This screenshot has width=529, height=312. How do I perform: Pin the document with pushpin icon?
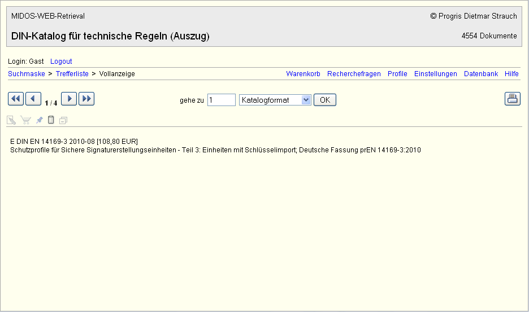[39, 120]
